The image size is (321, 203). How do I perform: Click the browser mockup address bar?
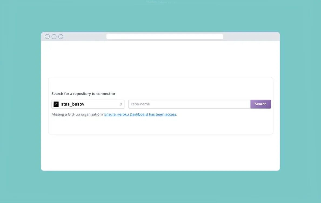point(165,37)
